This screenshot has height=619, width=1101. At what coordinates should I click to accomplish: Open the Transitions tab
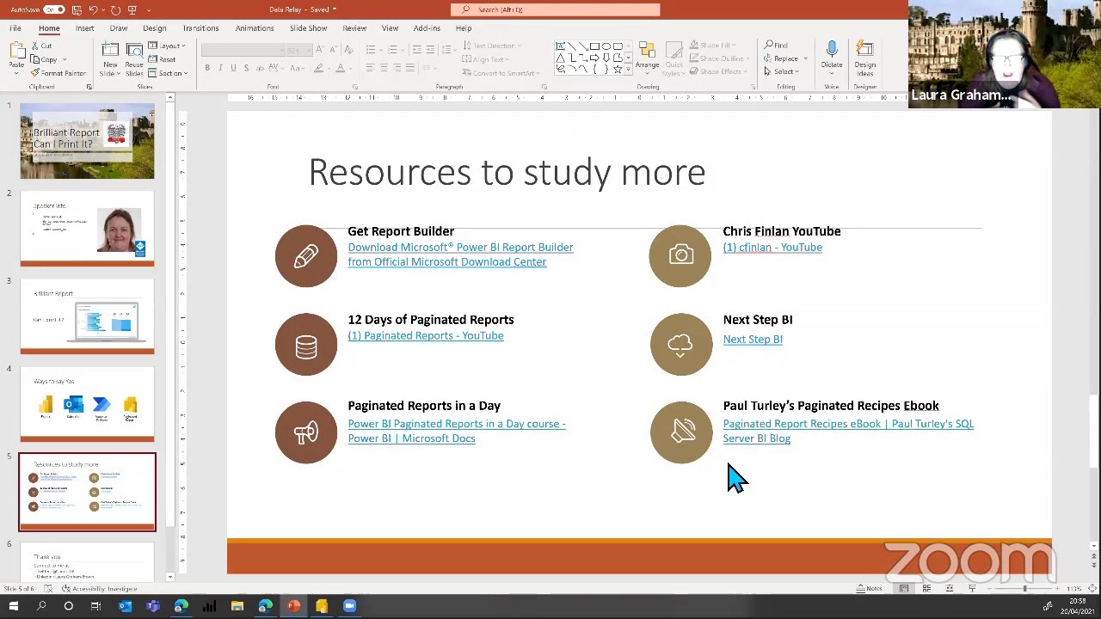coord(200,28)
